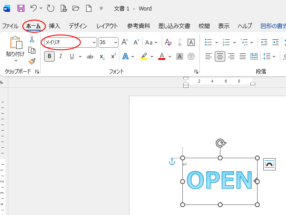Increase paragraph indent
Screen dimensions: 286x215
[x=275, y=42]
